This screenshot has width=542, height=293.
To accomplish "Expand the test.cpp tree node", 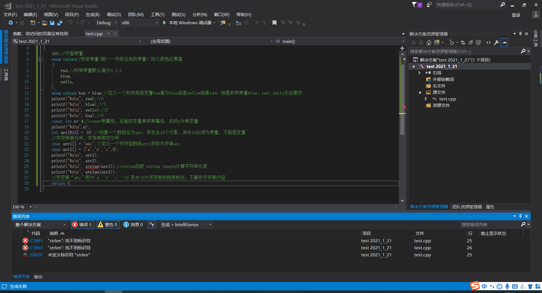I will click(x=426, y=99).
